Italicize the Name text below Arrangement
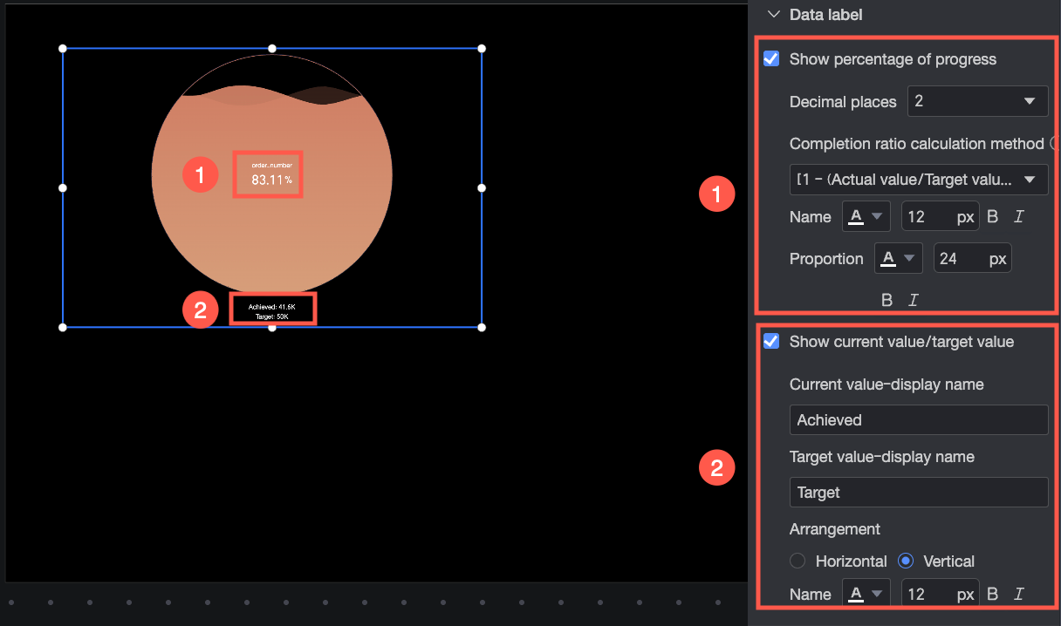This screenshot has width=1061, height=626. 1018,594
